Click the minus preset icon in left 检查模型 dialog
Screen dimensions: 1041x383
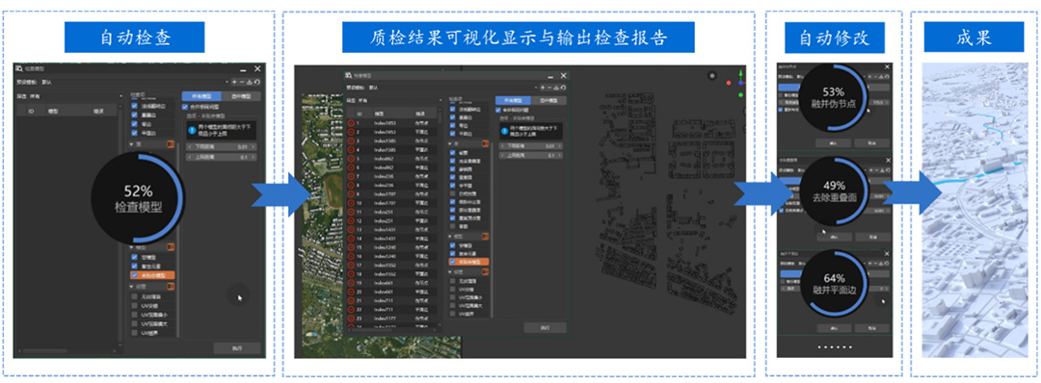coord(241,82)
